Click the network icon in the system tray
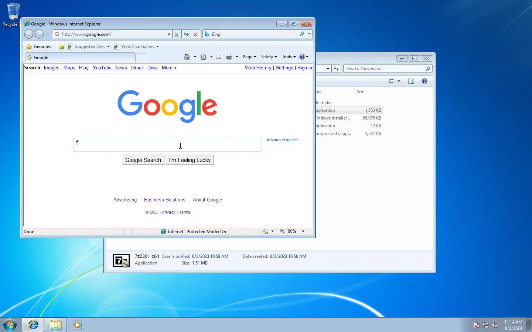 click(486, 325)
